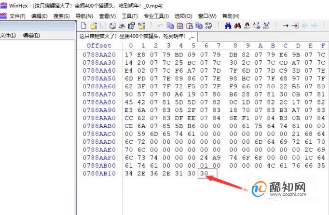Select byte 4C in row 0788AB00

pyautogui.click(x=271, y=165)
